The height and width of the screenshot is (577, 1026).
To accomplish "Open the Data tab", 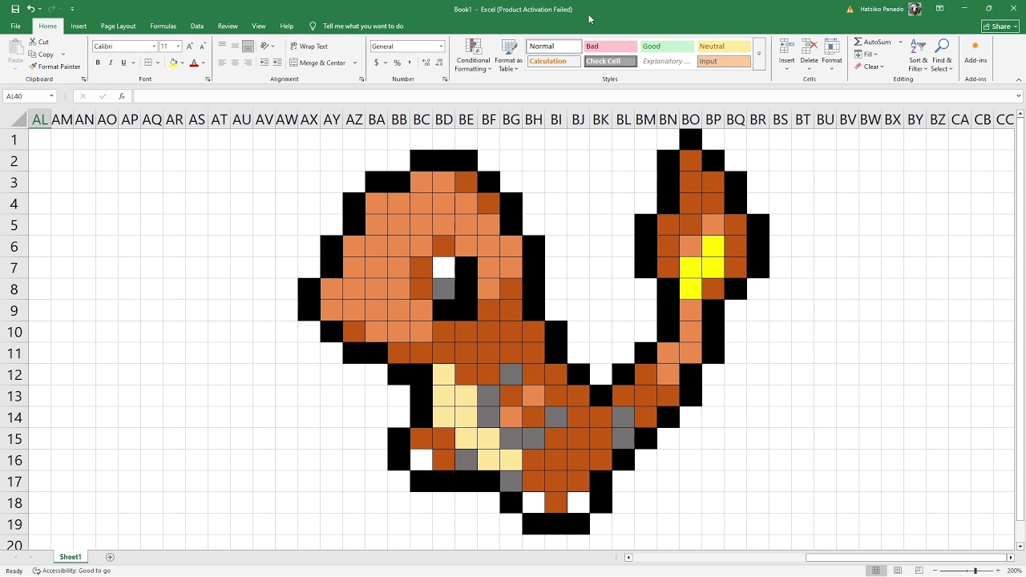I will point(197,26).
